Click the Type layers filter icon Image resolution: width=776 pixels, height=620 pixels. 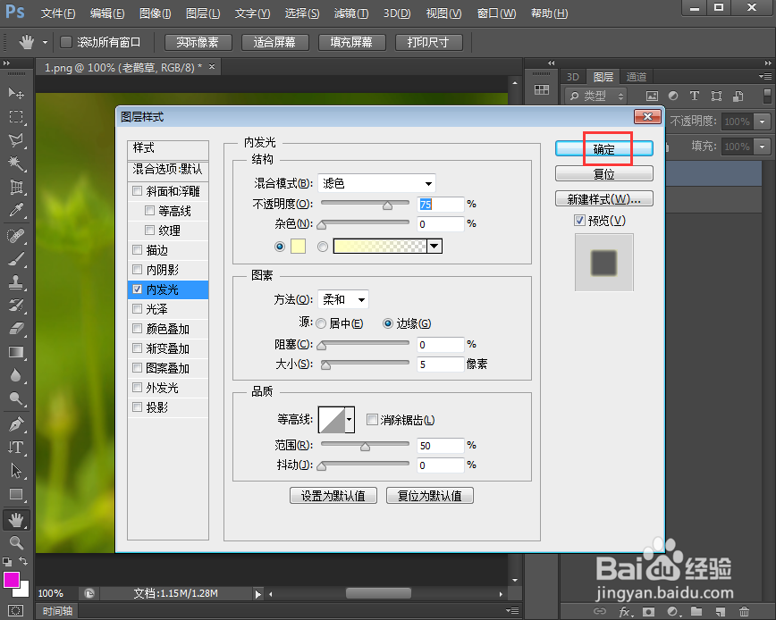click(x=695, y=96)
